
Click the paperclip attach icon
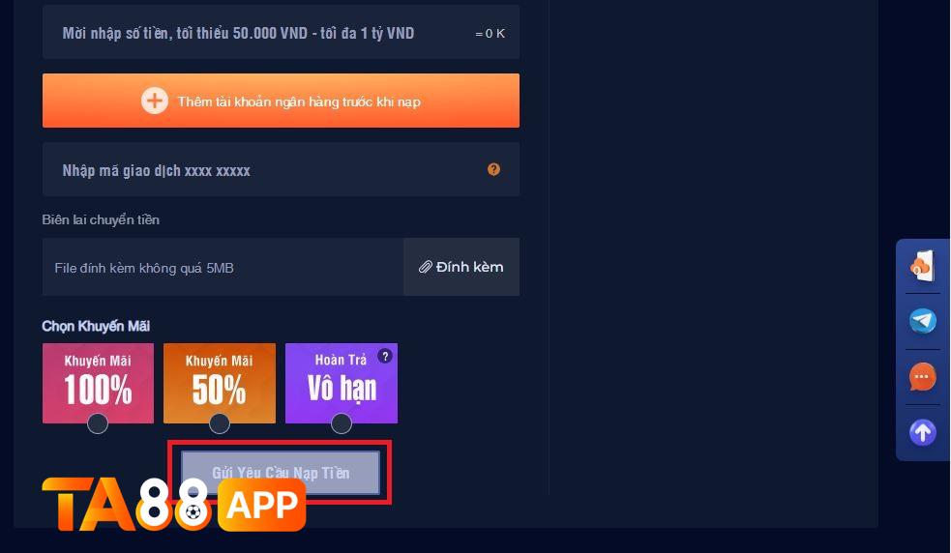[x=425, y=267]
